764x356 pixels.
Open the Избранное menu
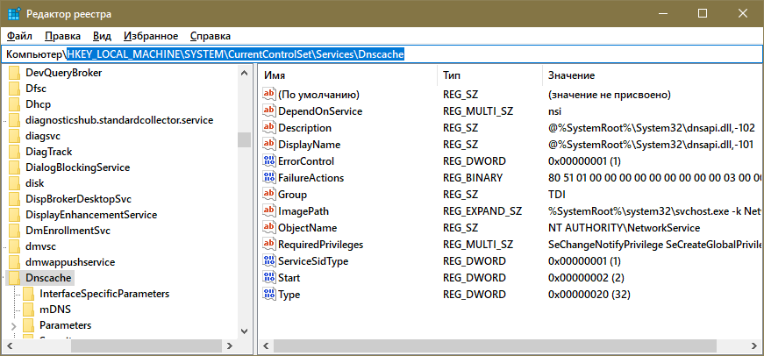coord(150,36)
